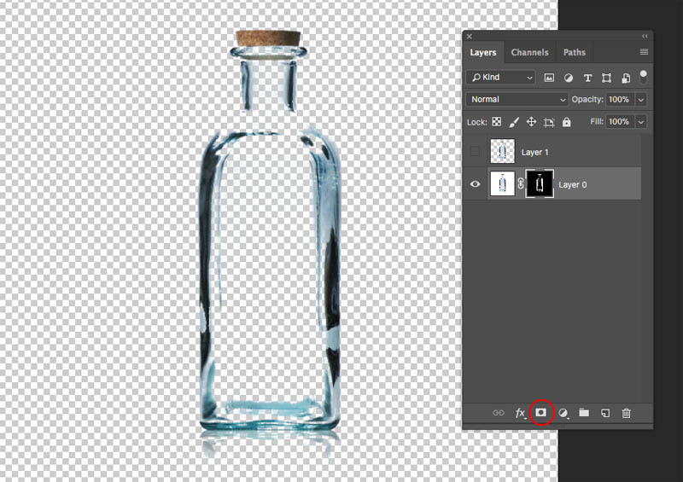Lock image pixels with the brush icon

514,122
